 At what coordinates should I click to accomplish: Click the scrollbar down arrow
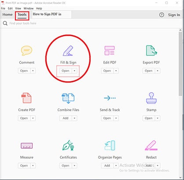click(x=180, y=177)
